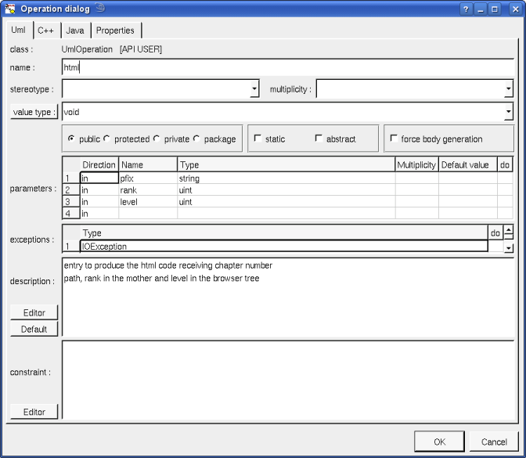Click the Default value column header
Screen dimensions: 526x458
click(467, 164)
